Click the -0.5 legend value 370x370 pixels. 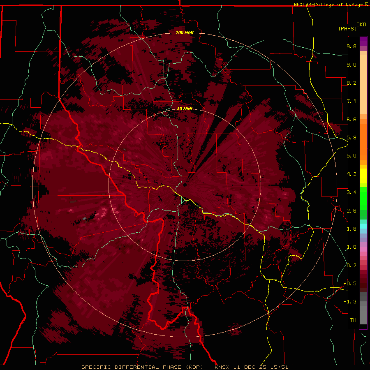tap(350, 284)
